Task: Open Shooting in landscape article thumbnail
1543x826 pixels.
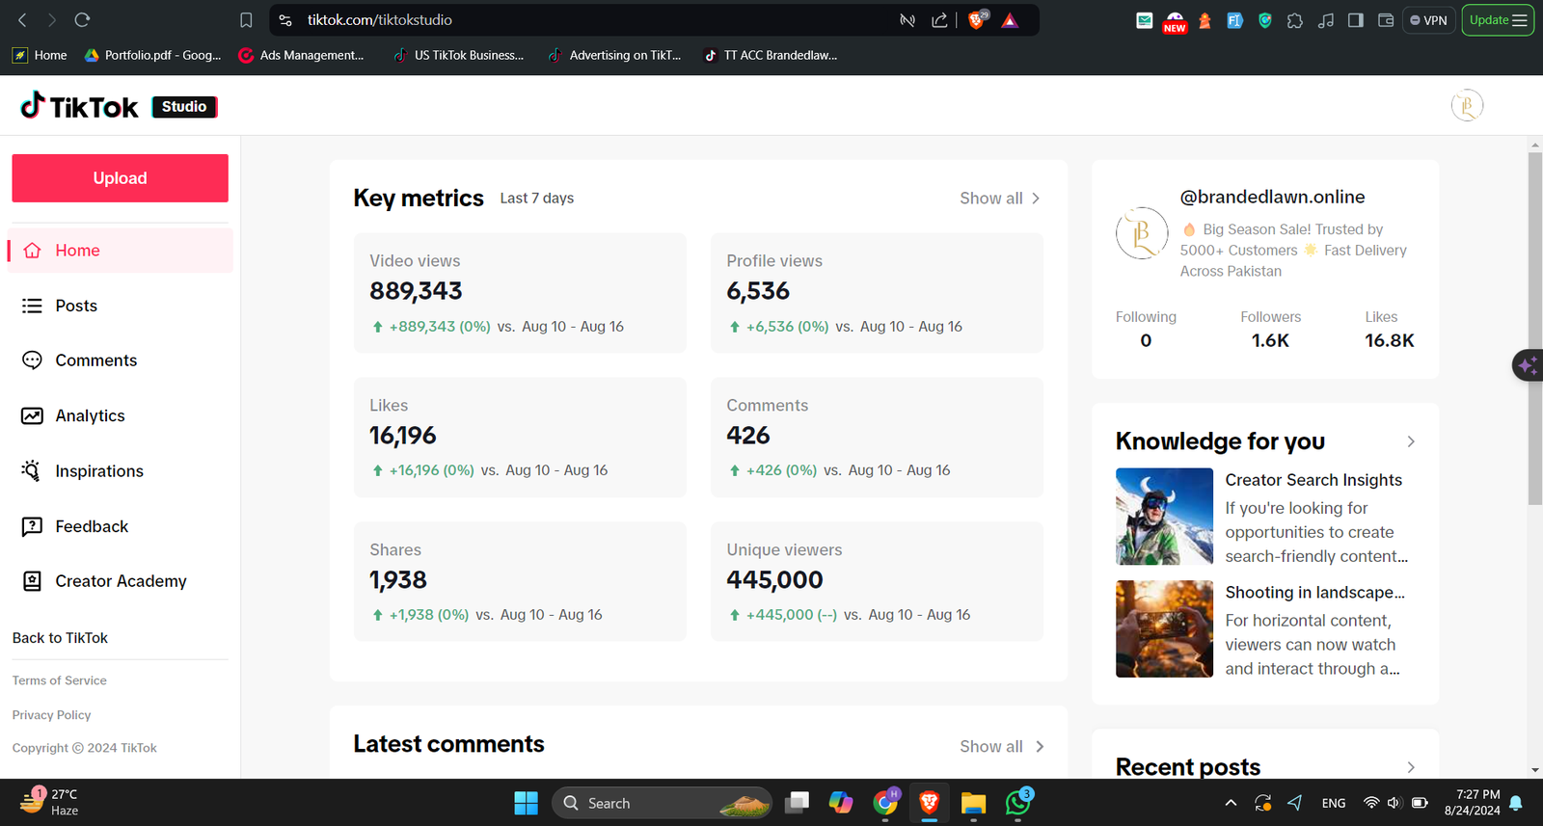Action: pyautogui.click(x=1164, y=628)
